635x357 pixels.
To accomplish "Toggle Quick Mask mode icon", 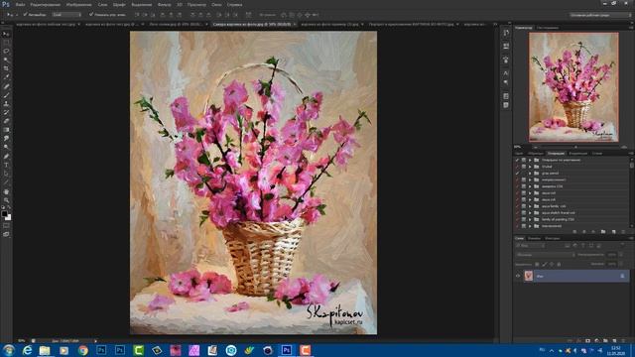I will (6, 226).
